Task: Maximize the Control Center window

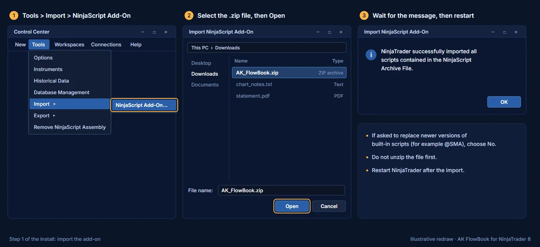Action: [154, 32]
